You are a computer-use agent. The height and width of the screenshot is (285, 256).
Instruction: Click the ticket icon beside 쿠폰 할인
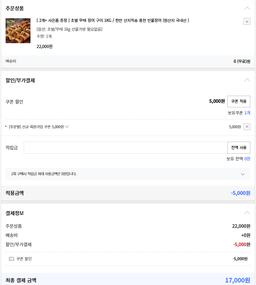pyautogui.click(x=11, y=259)
